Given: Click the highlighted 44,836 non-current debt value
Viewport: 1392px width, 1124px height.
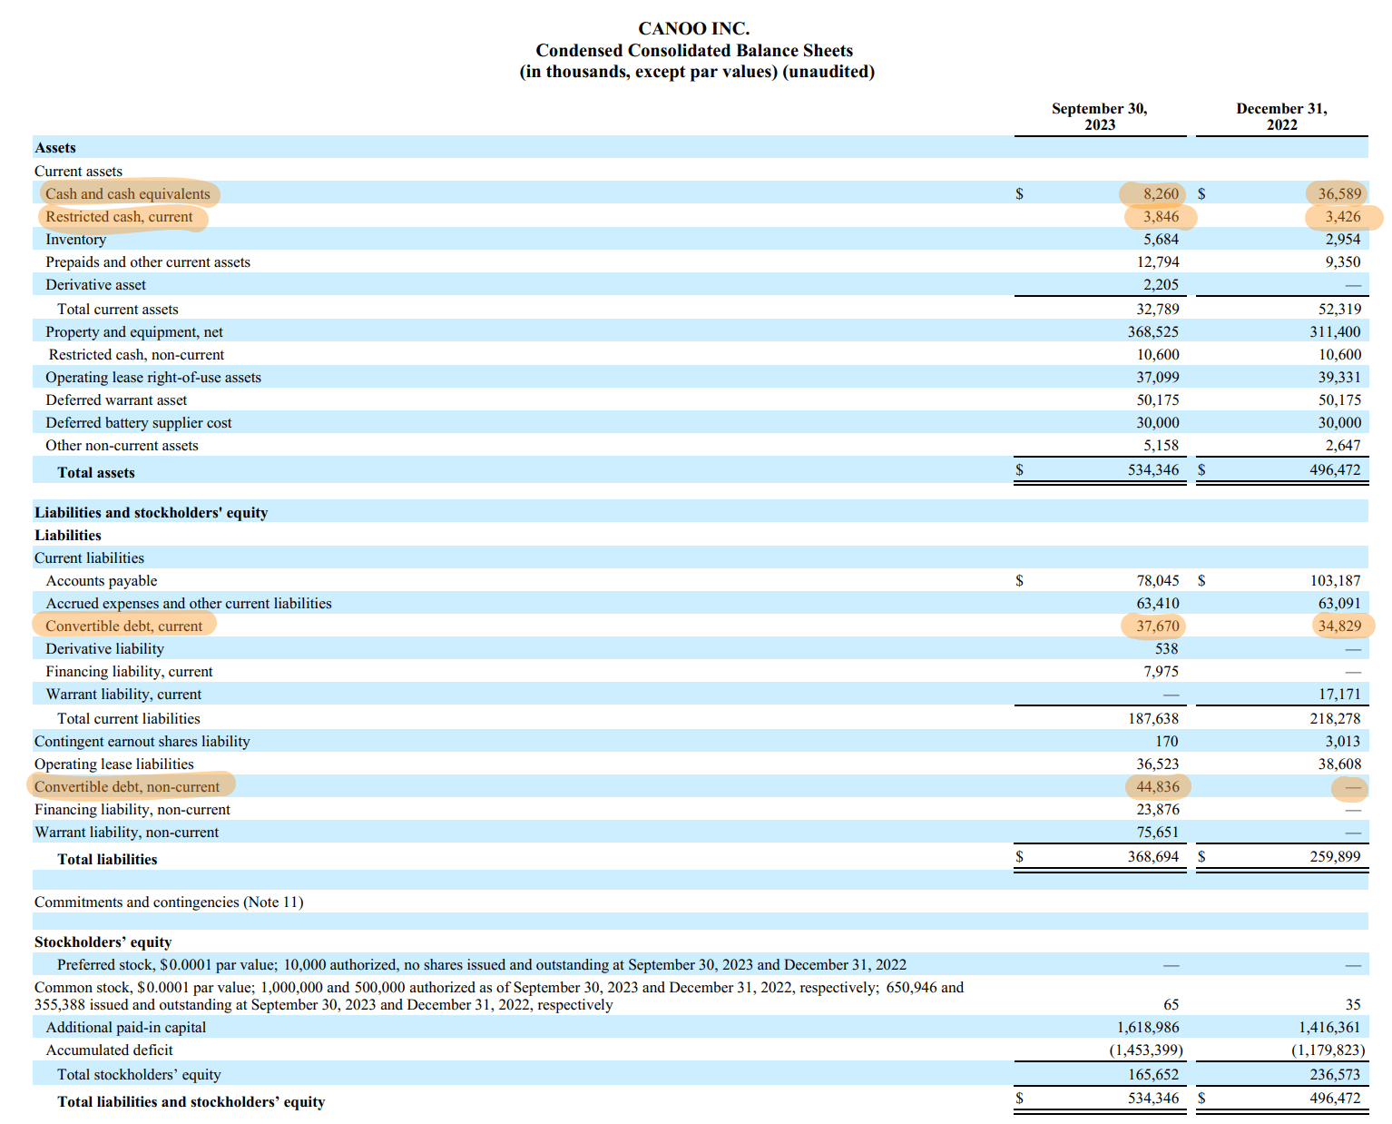Looking at the screenshot, I should click(1157, 786).
